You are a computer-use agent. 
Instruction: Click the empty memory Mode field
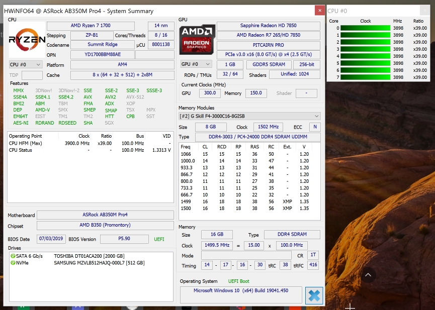tap(246, 255)
